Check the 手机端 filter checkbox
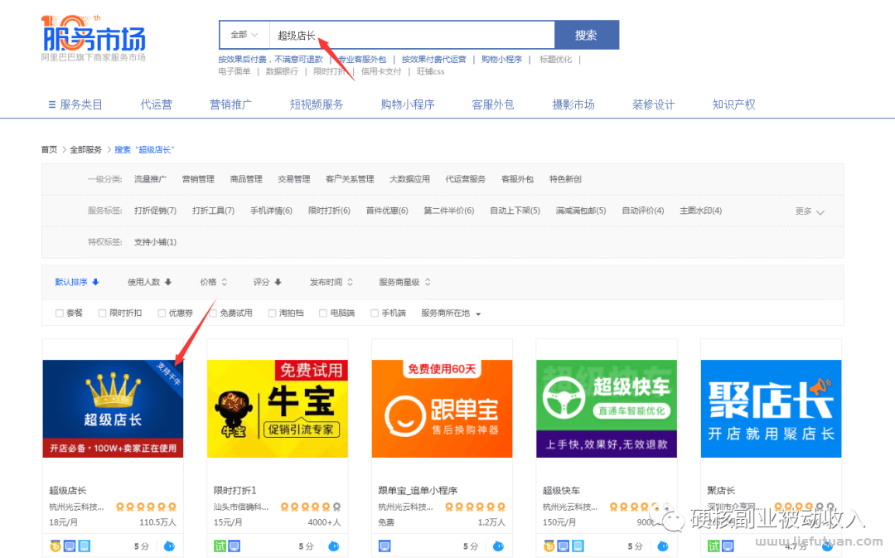Screen dimensions: 895x558 (x=375, y=313)
